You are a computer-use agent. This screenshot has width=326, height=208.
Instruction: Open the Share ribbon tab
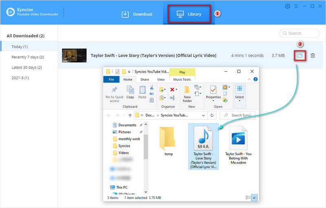click(145, 80)
